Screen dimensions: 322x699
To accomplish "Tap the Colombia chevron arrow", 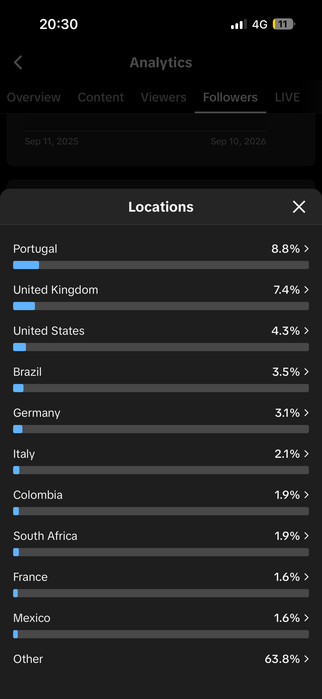I will 306,495.
